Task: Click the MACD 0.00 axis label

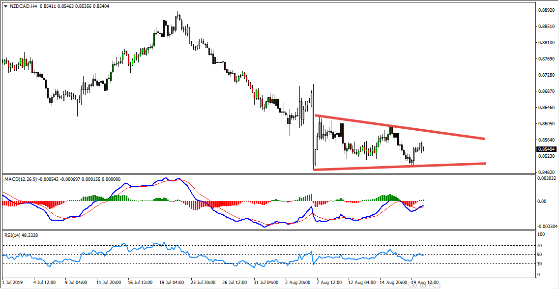Action: 541,202
